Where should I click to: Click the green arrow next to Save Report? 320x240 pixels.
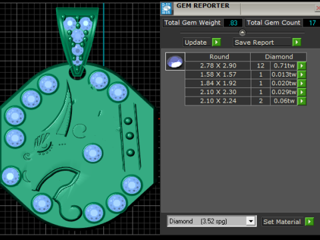(297, 42)
